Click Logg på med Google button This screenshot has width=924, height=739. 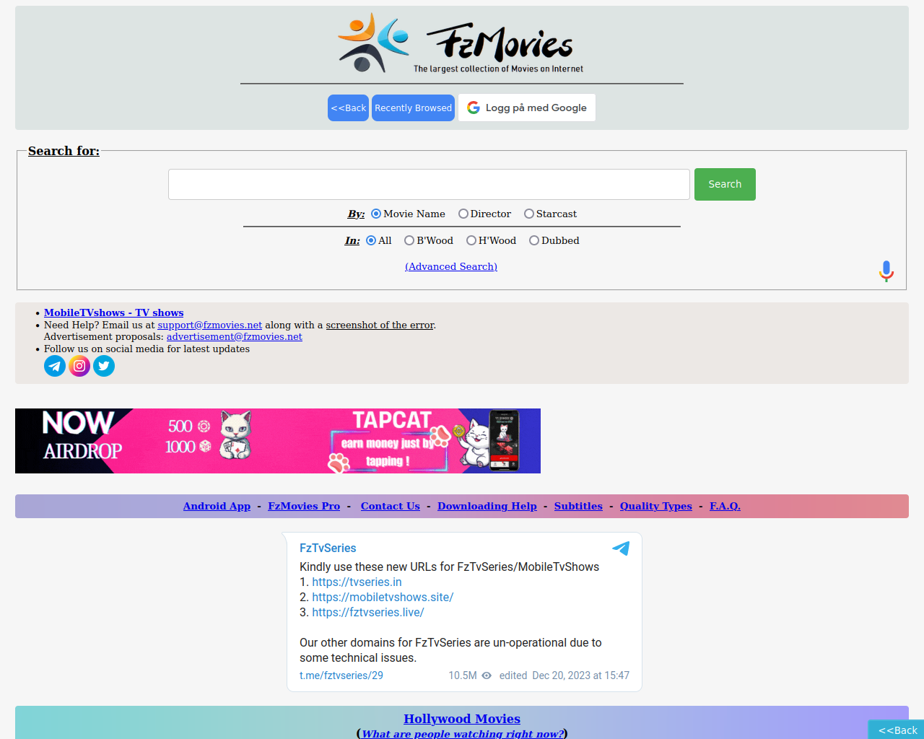point(527,108)
